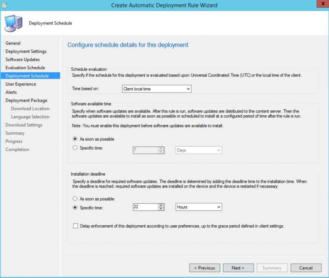Go to the User Experience step
The width and height of the screenshot is (329, 278).
click(21, 84)
